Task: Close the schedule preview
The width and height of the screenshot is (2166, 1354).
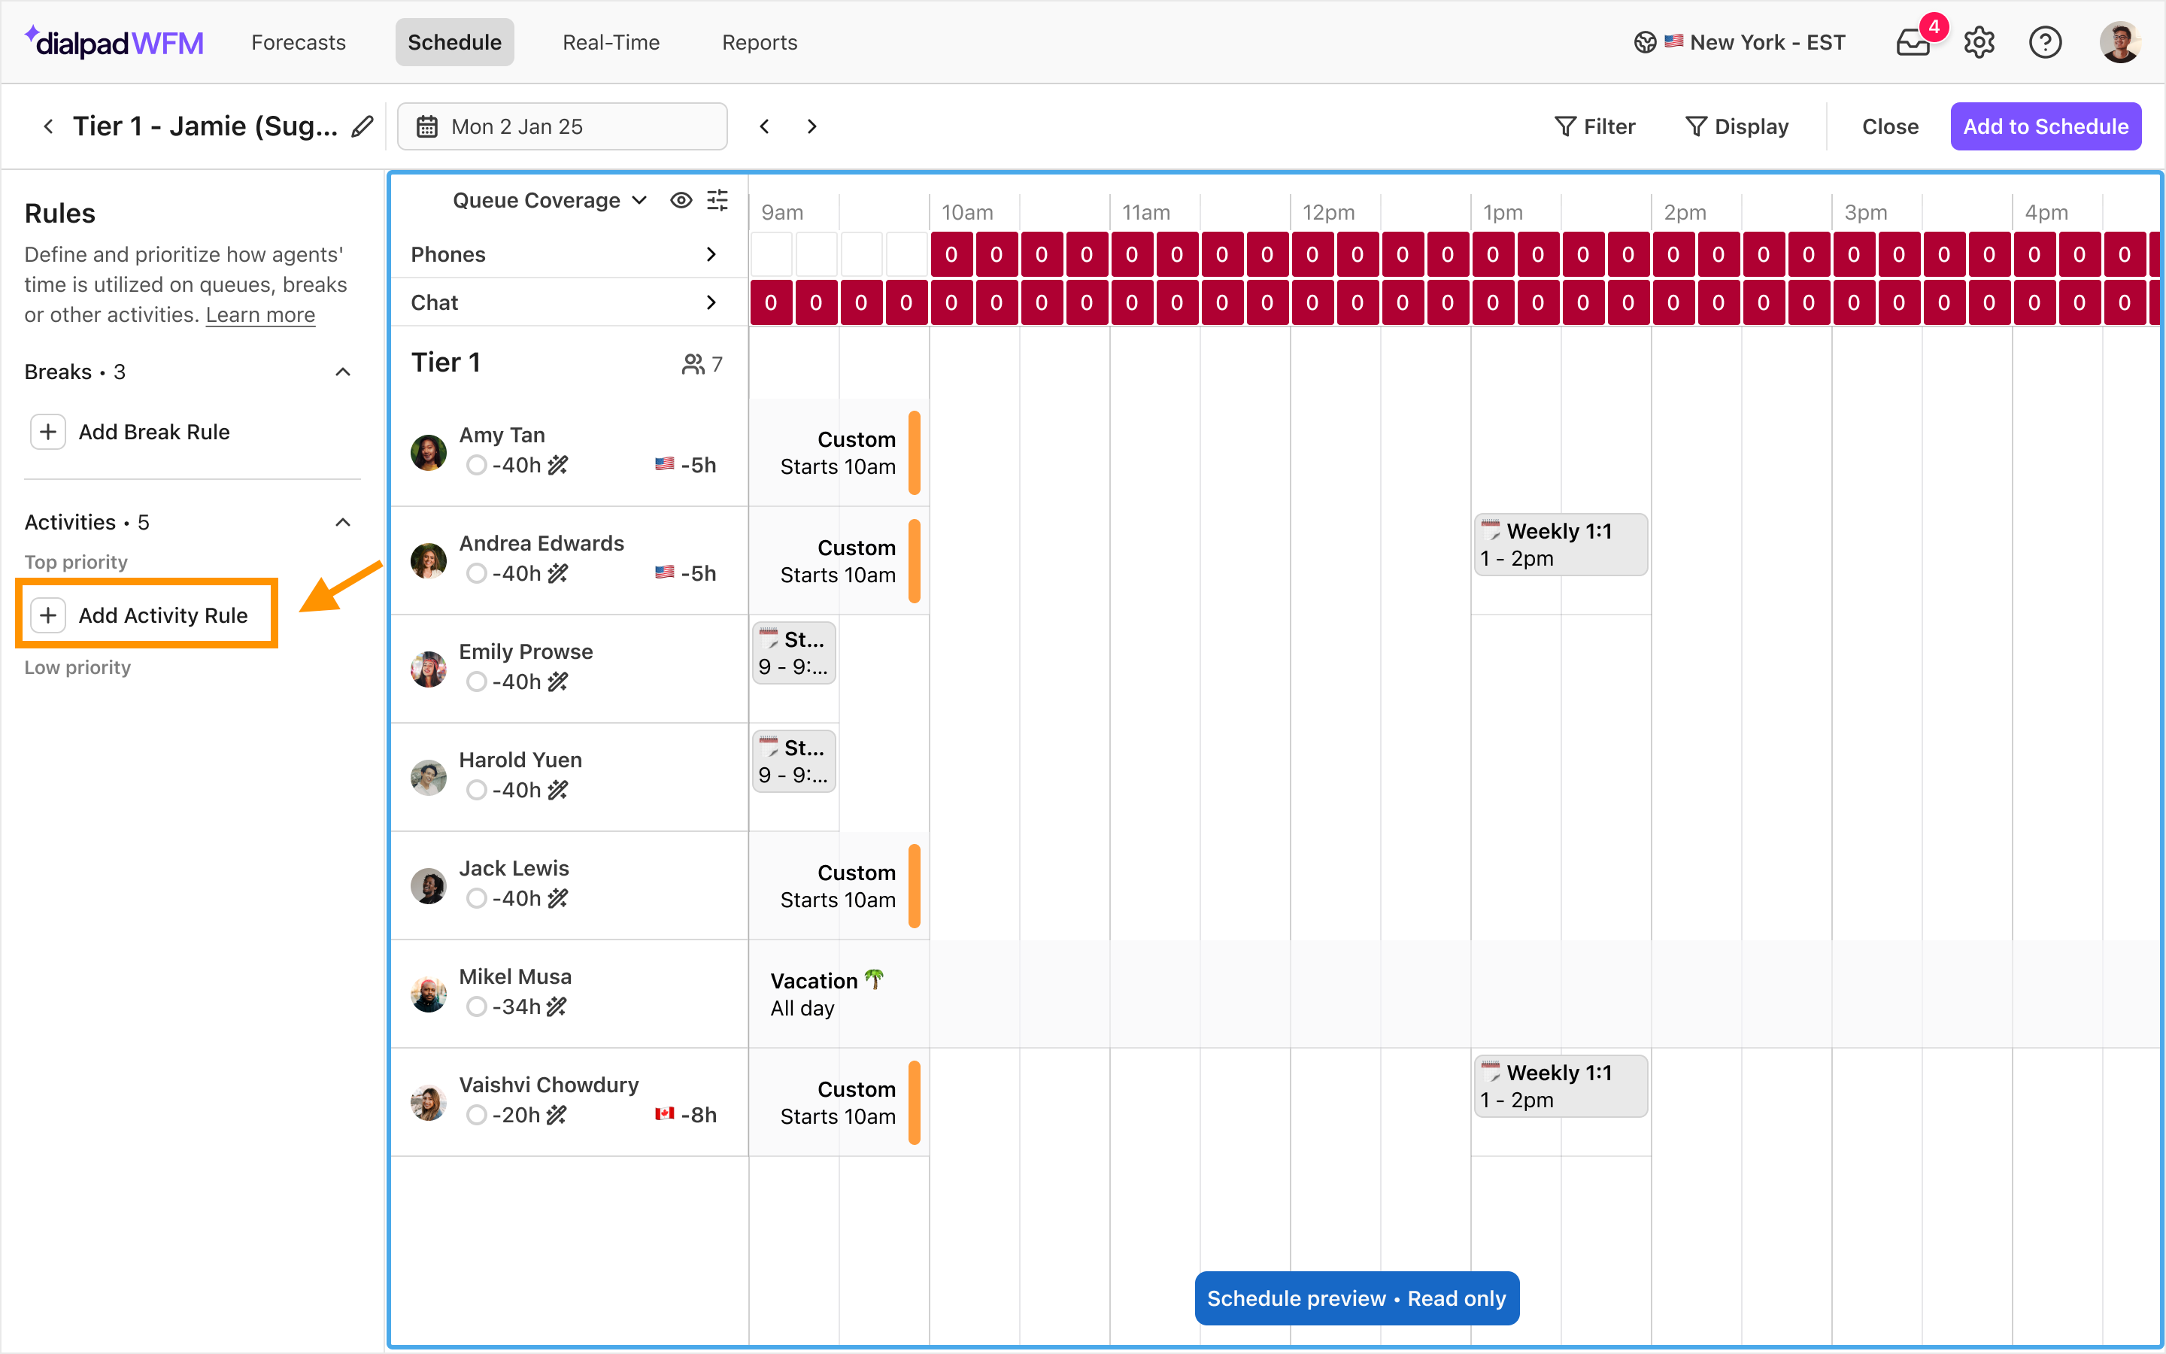Action: [x=1890, y=126]
